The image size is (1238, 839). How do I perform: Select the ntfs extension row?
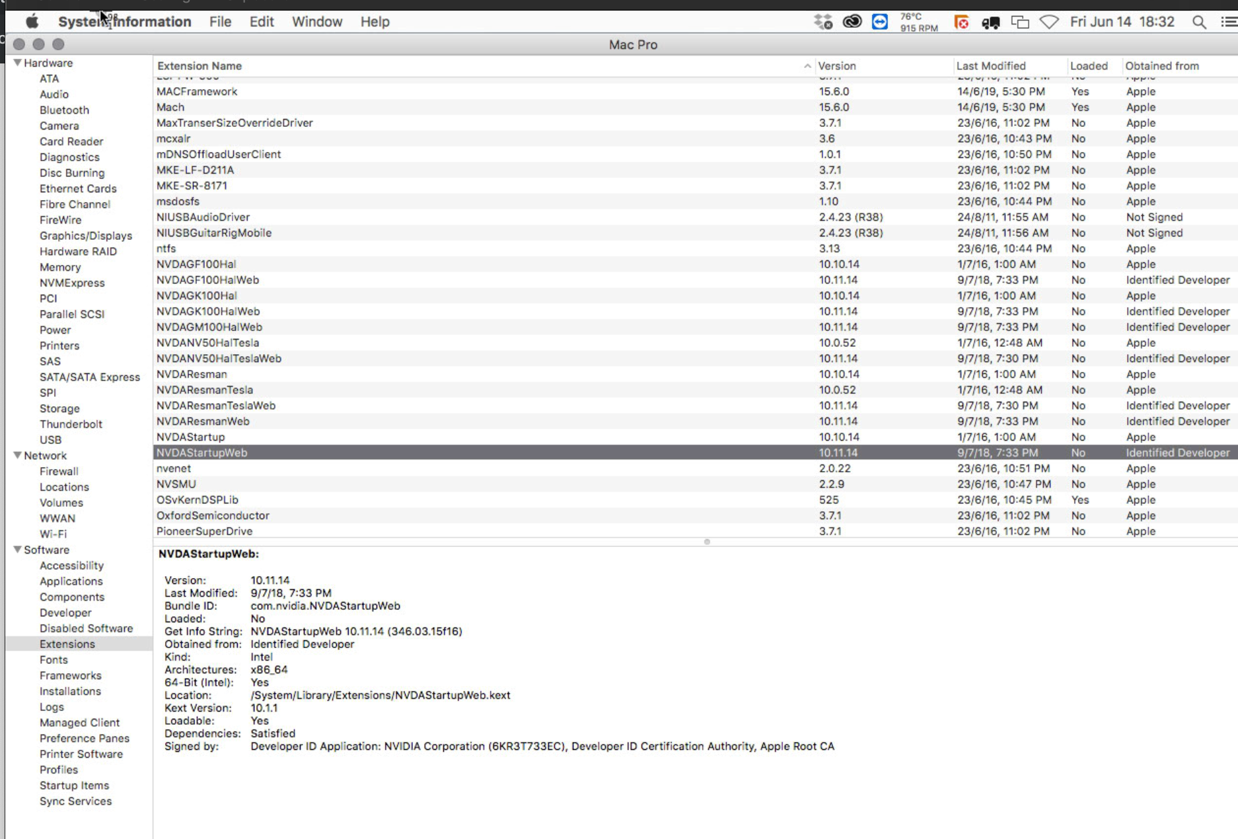[696, 248]
